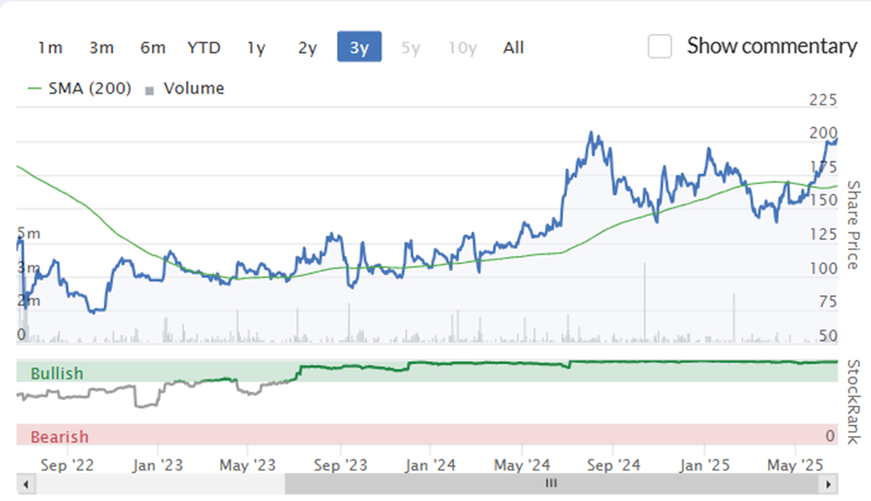Click the 50 price axis value

click(827, 335)
